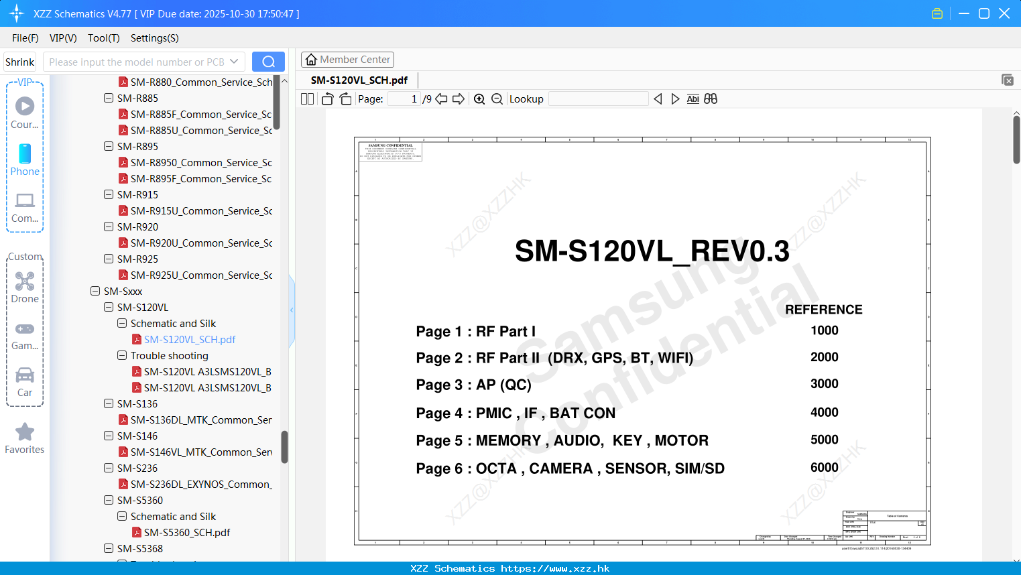The height and width of the screenshot is (575, 1021).
Task: Jump to previous lookup result
Action: pos(658,99)
